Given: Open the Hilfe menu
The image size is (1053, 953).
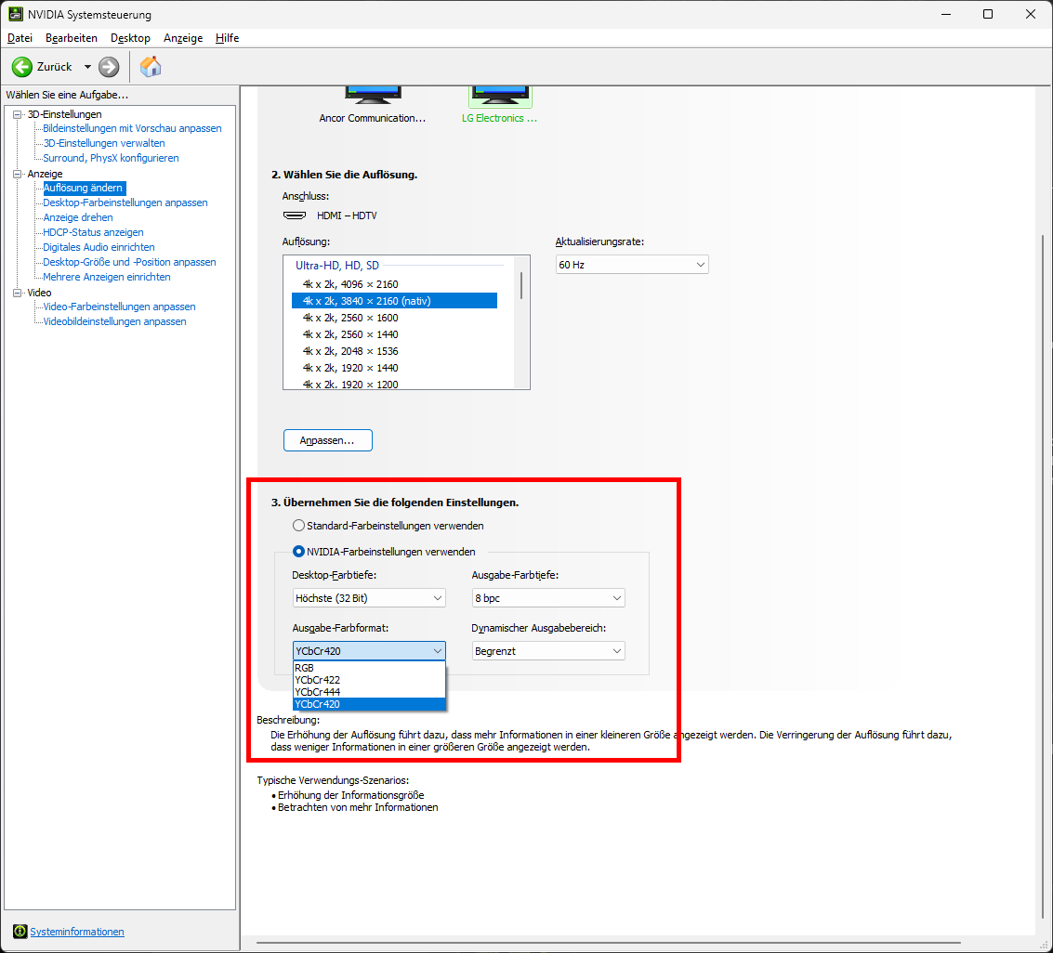Looking at the screenshot, I should (227, 38).
